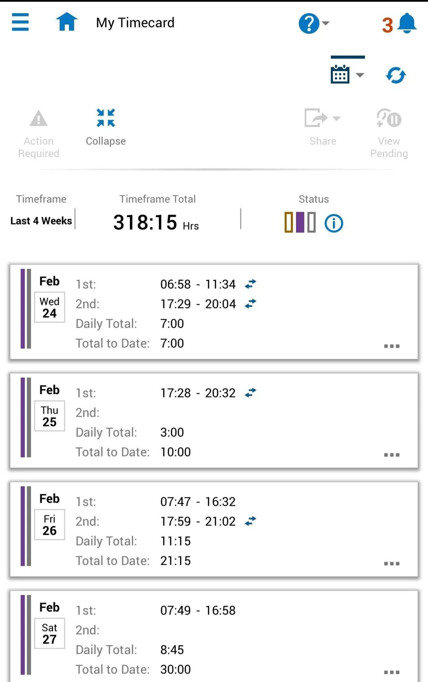Click the transfer arrows beside 17:59 - 21:02
The height and width of the screenshot is (682, 428).
[250, 521]
